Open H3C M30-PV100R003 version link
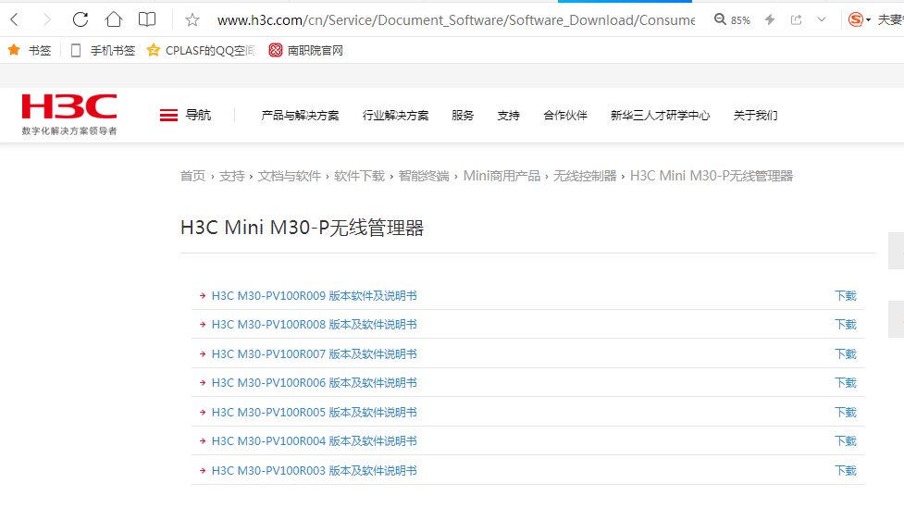Viewport: 904px width, 520px height. (315, 470)
